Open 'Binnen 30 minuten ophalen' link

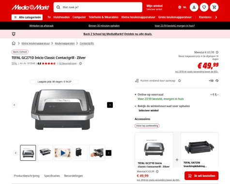[104, 26]
